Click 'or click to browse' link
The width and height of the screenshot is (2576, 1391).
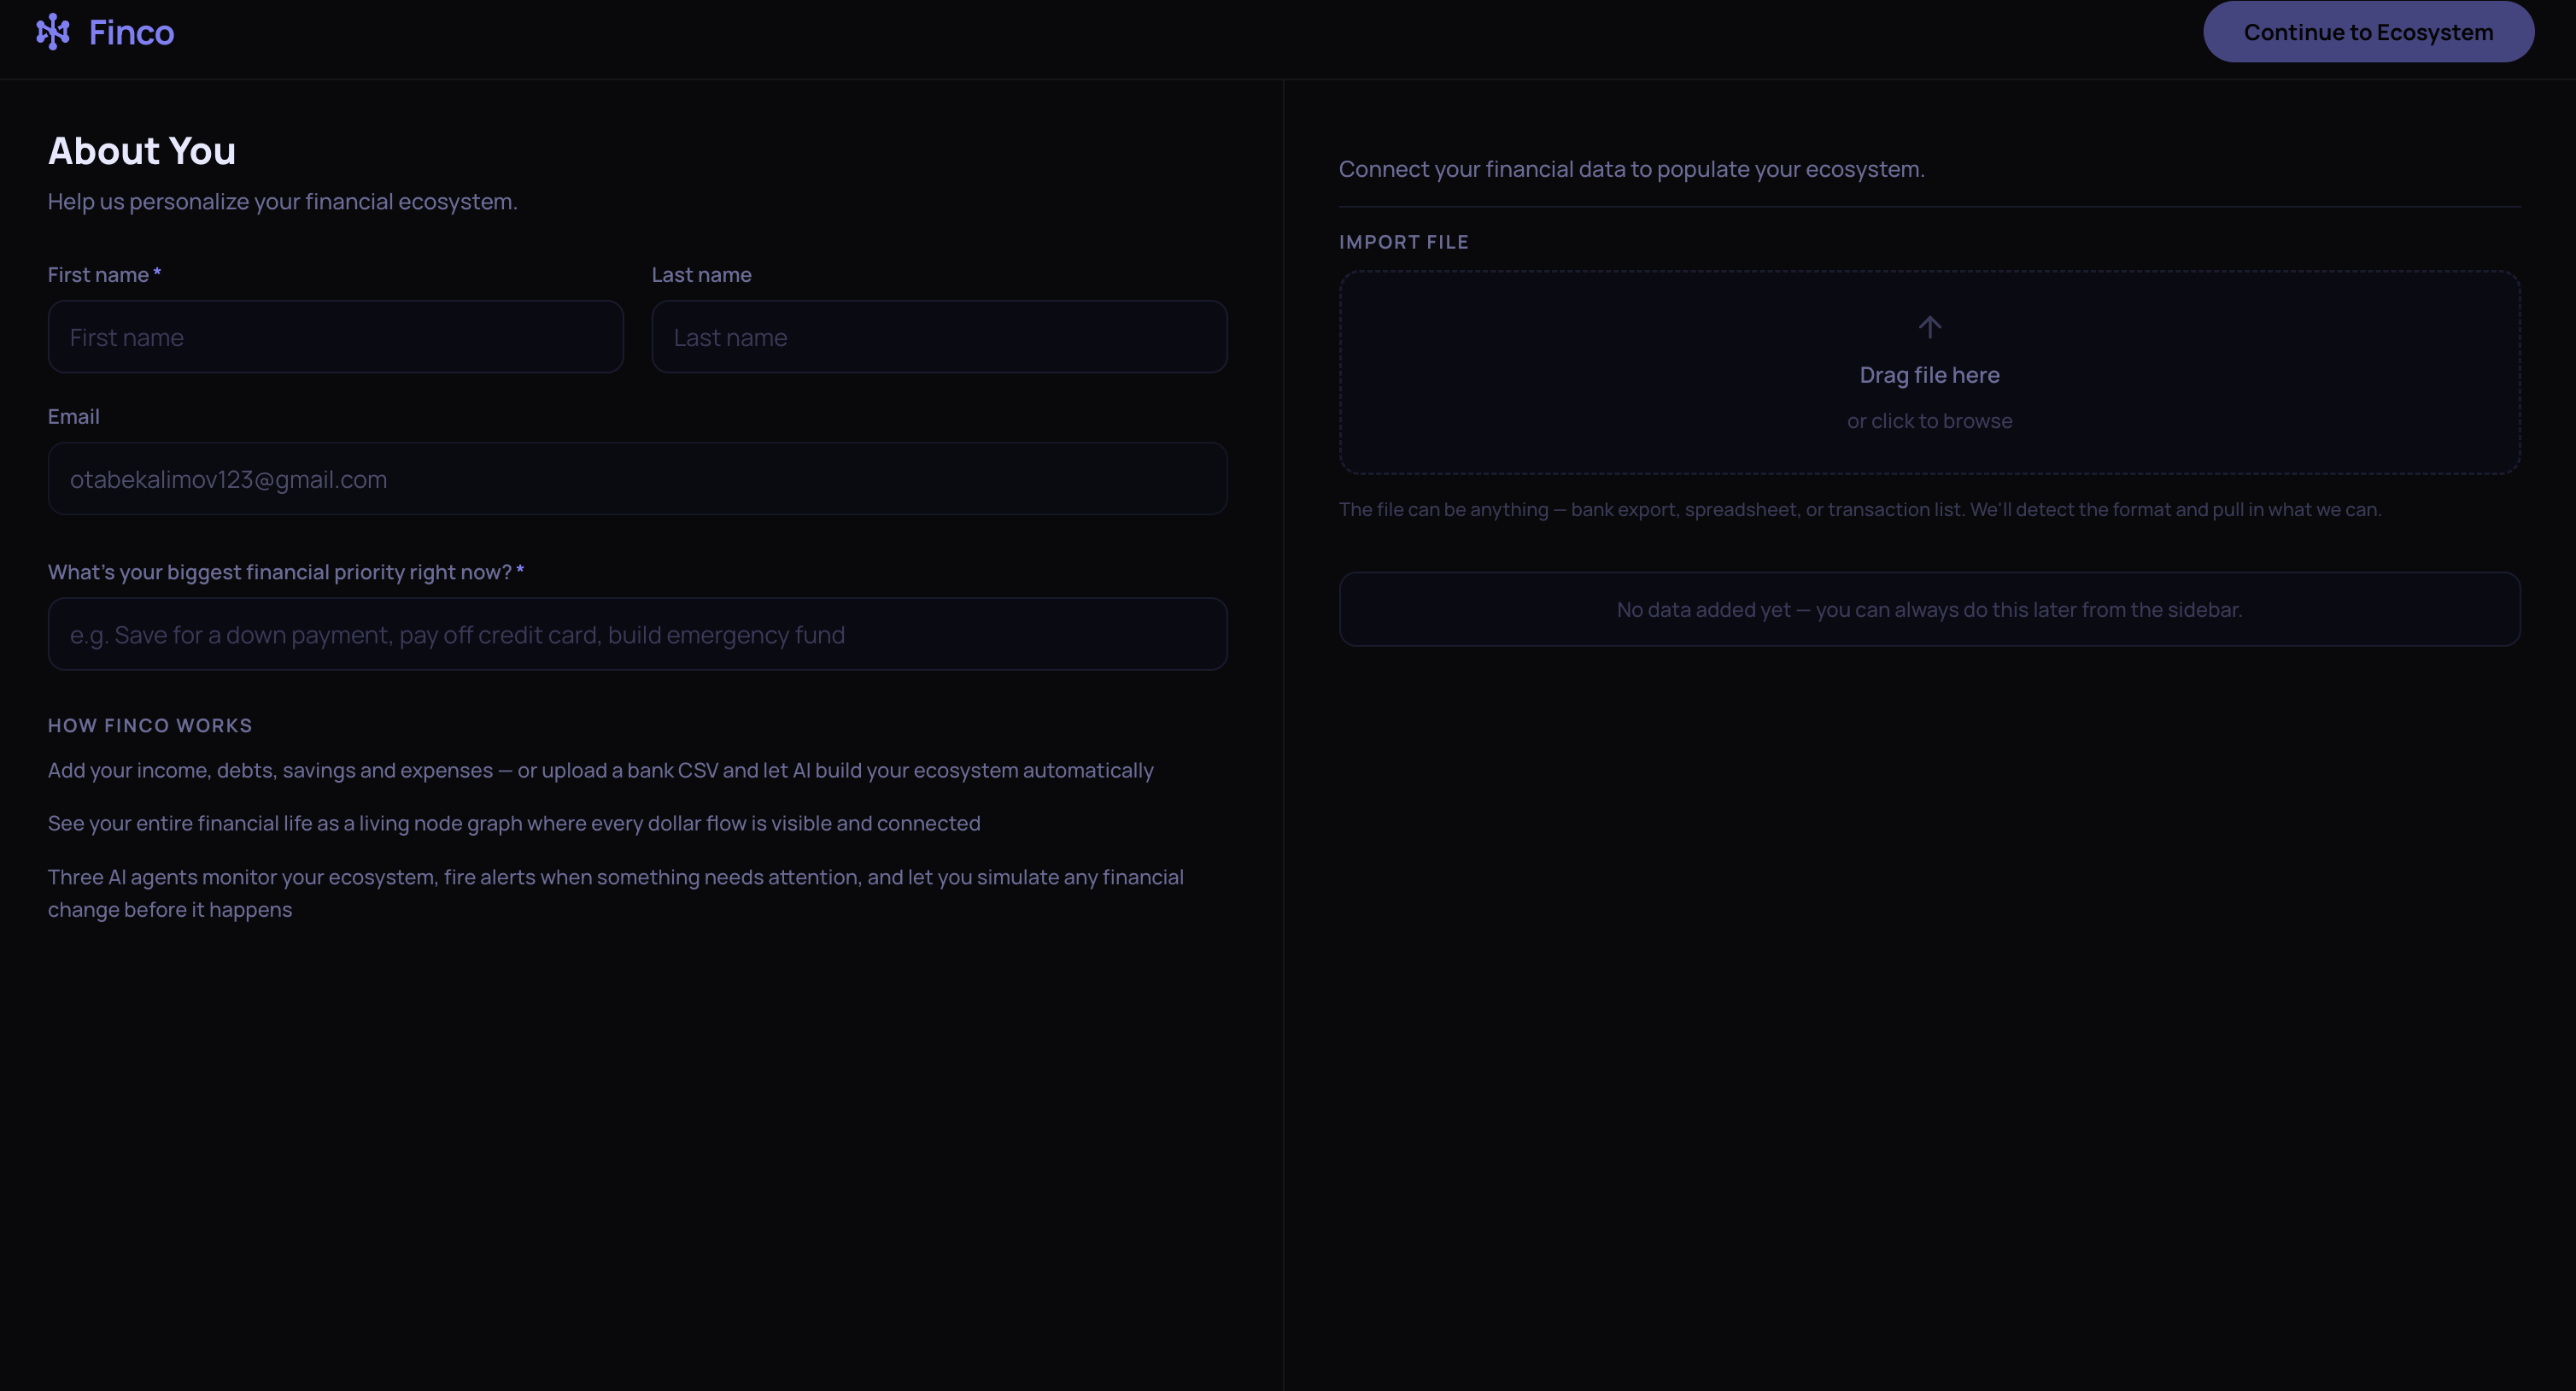coord(1929,421)
